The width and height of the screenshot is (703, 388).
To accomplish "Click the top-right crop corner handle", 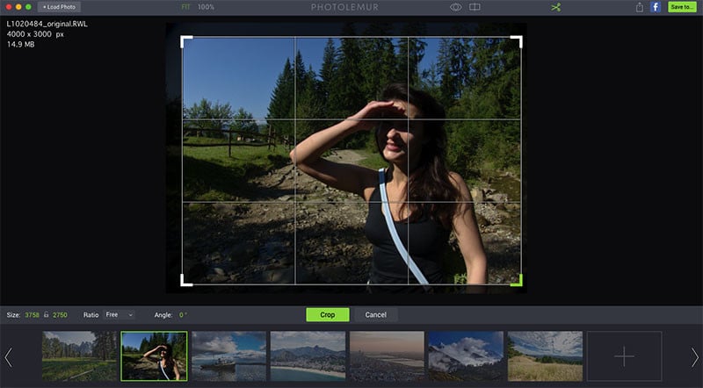I will (517, 41).
